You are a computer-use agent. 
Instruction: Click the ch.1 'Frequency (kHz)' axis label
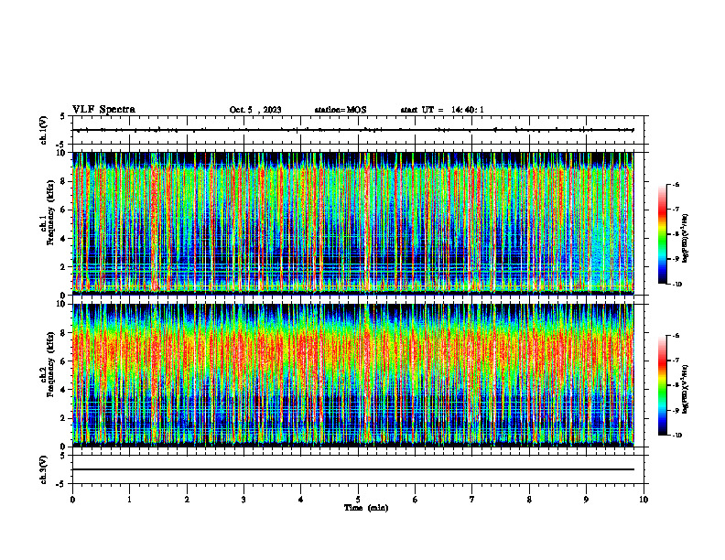pos(50,212)
